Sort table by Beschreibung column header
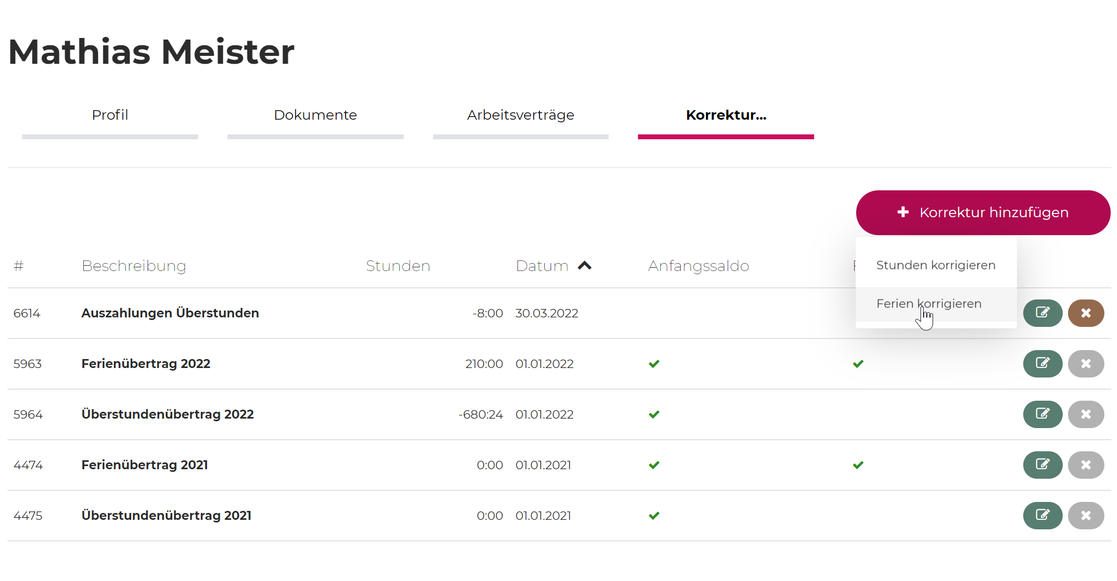 point(134,266)
